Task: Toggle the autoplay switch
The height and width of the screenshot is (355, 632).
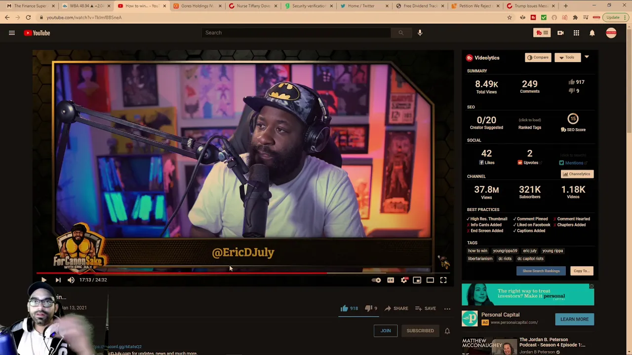Action: point(376,280)
